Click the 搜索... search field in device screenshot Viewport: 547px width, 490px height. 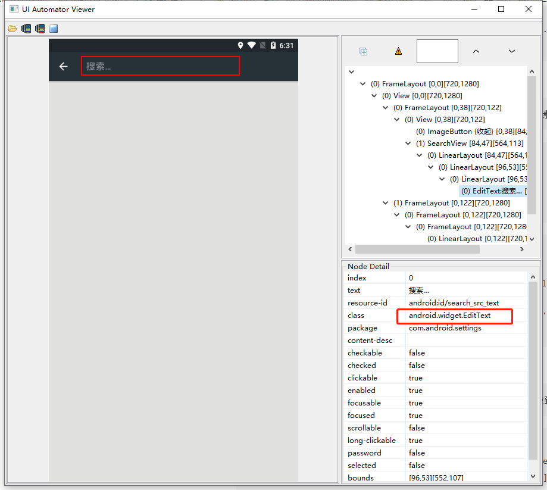(160, 66)
